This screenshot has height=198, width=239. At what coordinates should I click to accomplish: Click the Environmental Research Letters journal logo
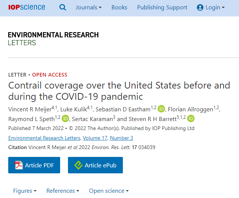click(53, 38)
